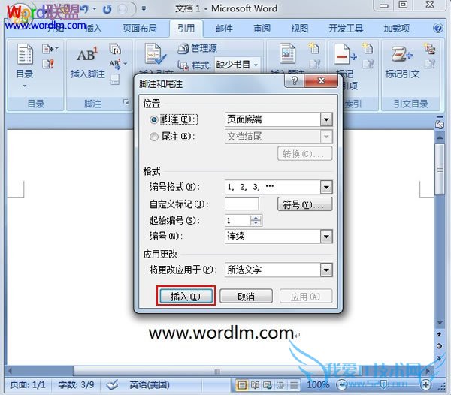
Task: Click the 起始编号 spinner arrows
Action: [256, 220]
